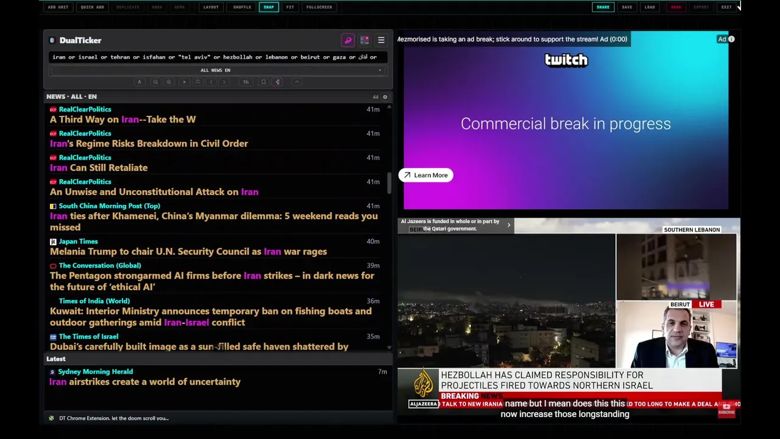
Task: Click the next right-arrow icon
Action: pos(224,82)
